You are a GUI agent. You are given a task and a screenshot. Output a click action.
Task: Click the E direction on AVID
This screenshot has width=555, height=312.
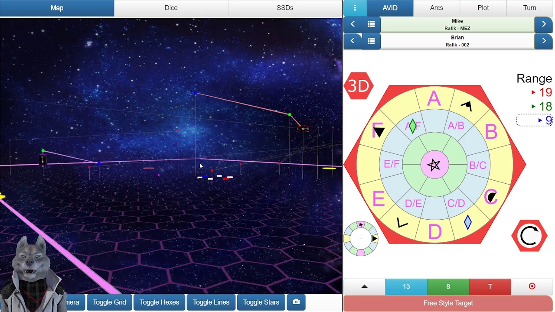coord(378,198)
